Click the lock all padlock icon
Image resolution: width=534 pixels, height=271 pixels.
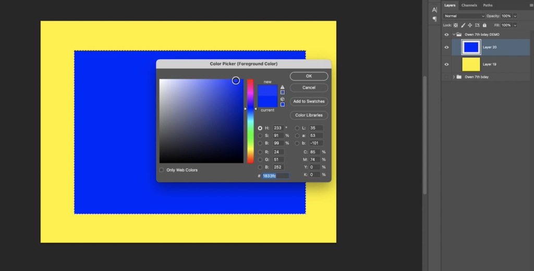click(x=484, y=25)
